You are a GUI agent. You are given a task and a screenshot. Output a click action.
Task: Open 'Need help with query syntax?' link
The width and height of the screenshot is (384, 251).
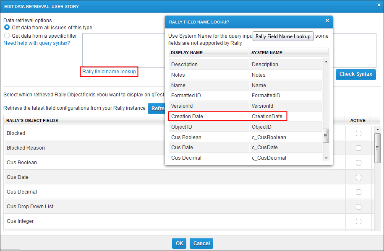pos(37,43)
